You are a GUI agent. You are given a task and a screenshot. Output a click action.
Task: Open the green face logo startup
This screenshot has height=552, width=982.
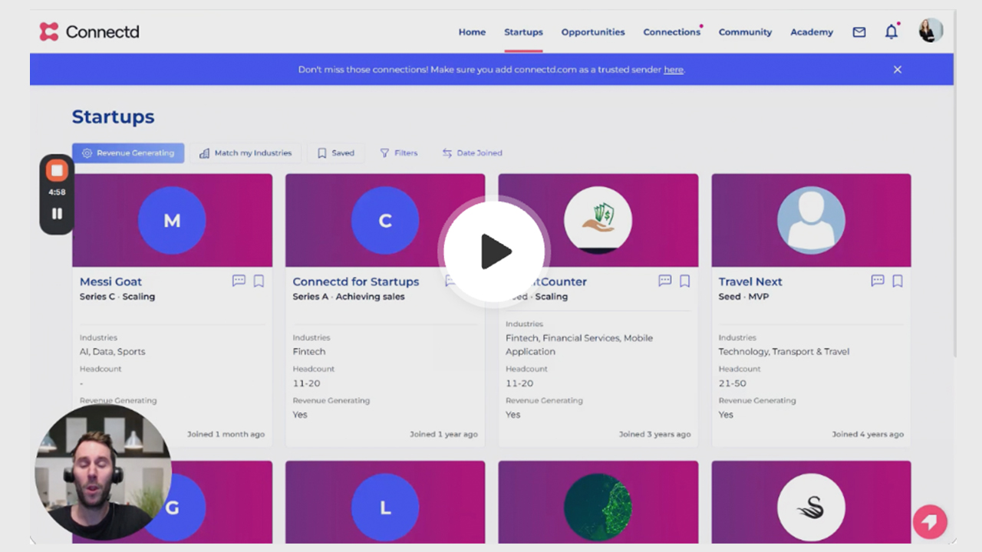[x=598, y=508]
